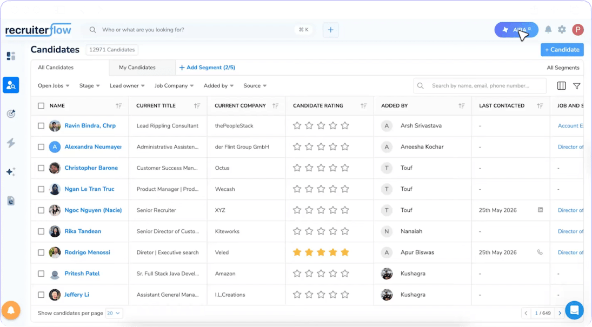Viewport: 592px width, 327px height.
Task: Toggle the select-all checkbox in header
Action: click(x=41, y=106)
